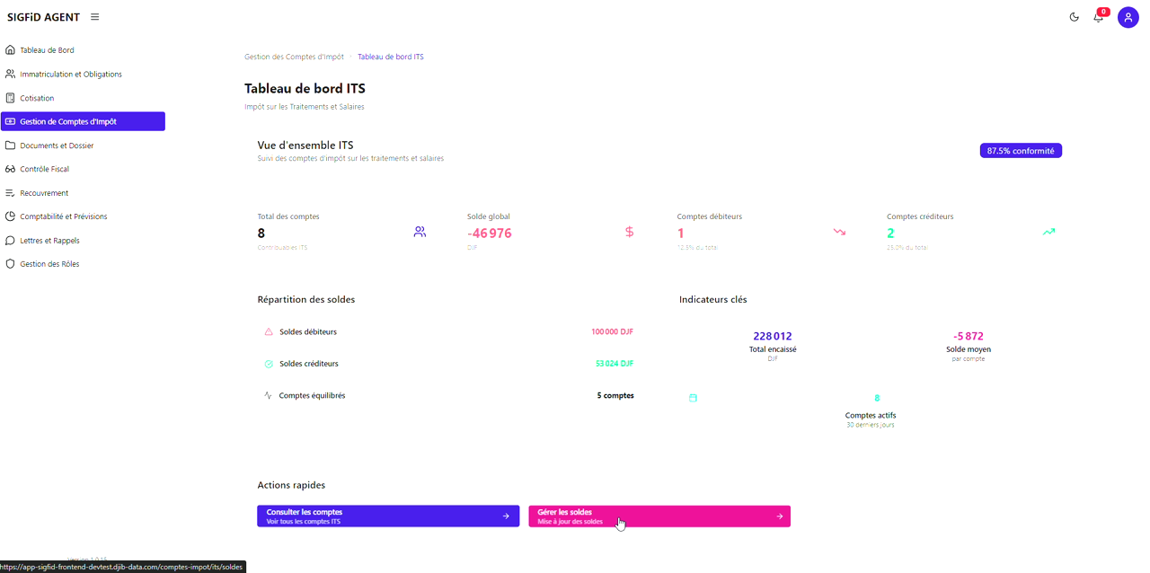Navigate to Contrôle Fiscal
The image size is (1150, 573).
pos(44,169)
